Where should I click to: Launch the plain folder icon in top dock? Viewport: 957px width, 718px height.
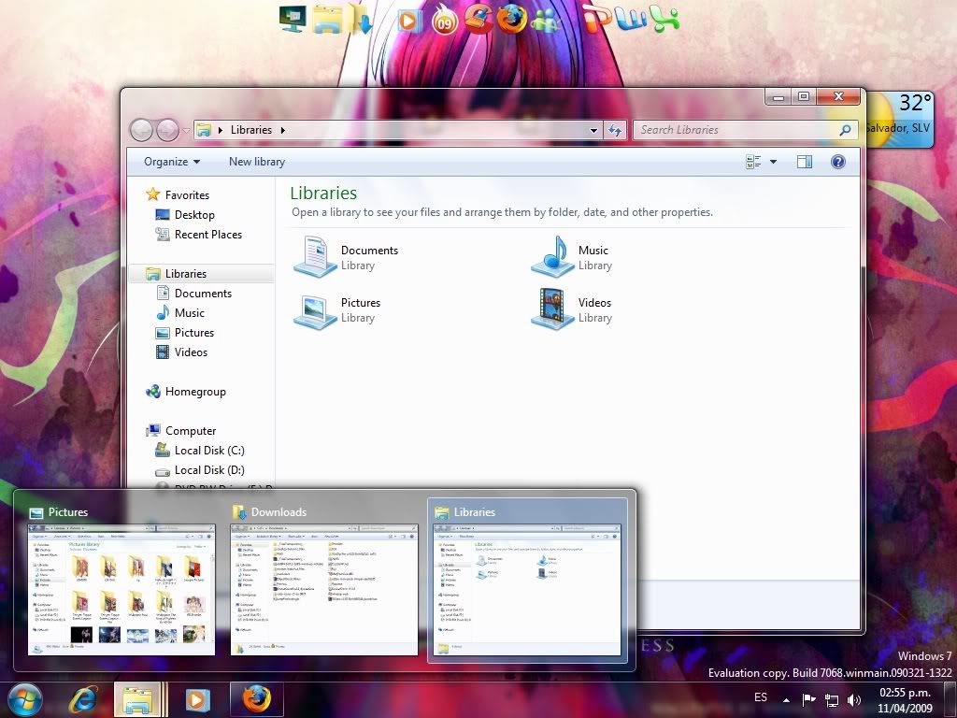point(328,19)
